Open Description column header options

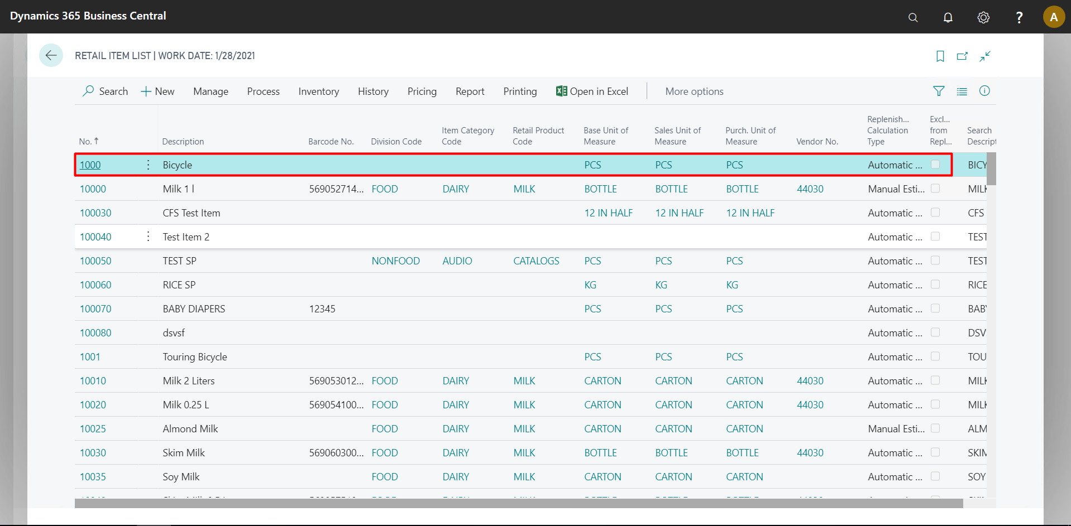click(x=183, y=141)
